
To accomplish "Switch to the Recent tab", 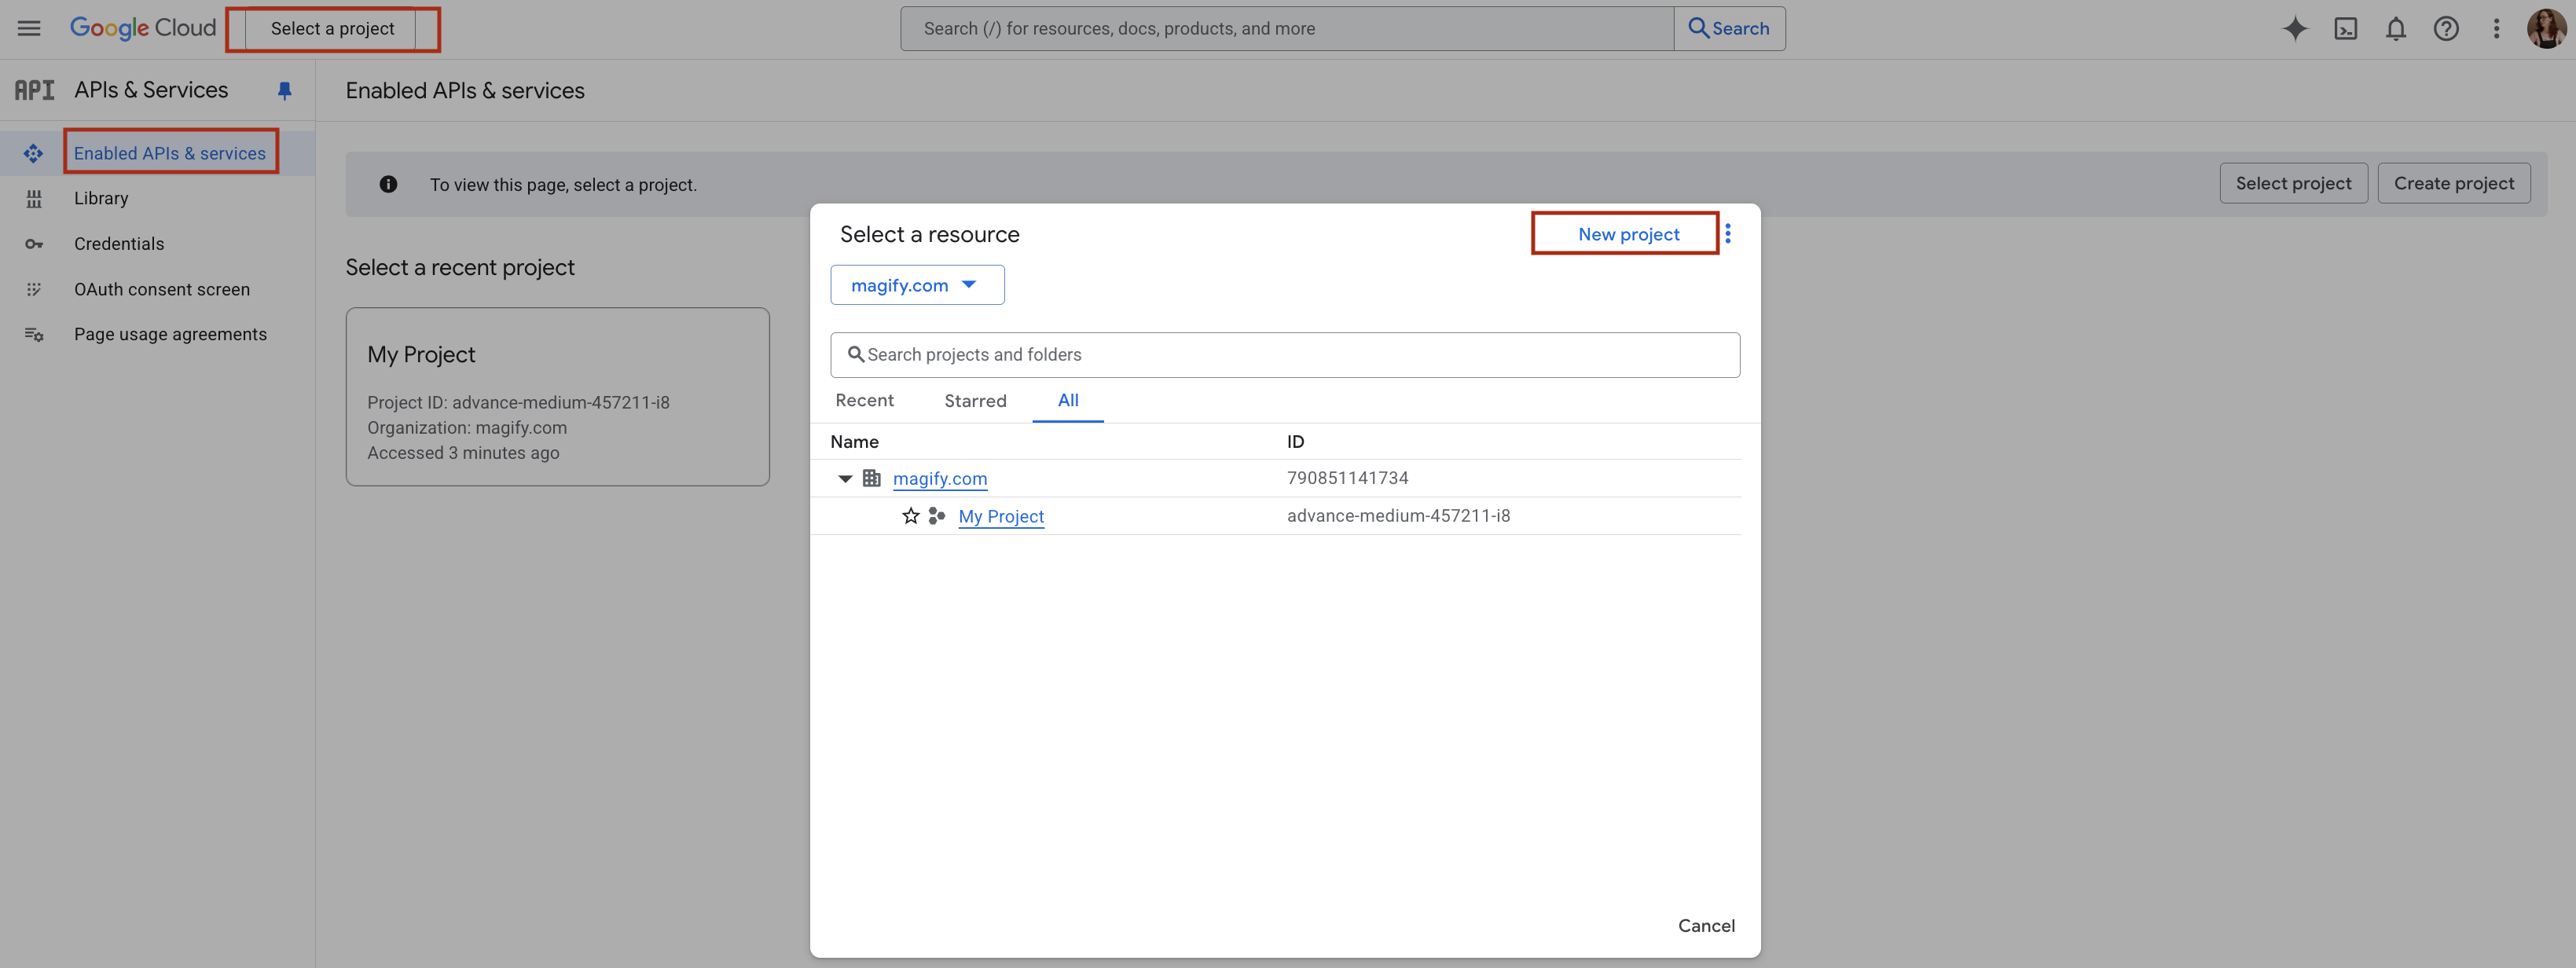I will click(864, 400).
